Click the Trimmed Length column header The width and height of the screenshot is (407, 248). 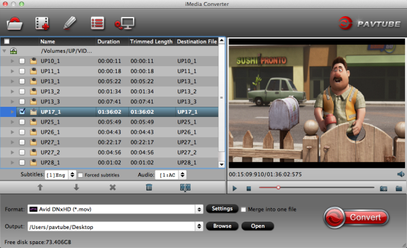pos(151,42)
